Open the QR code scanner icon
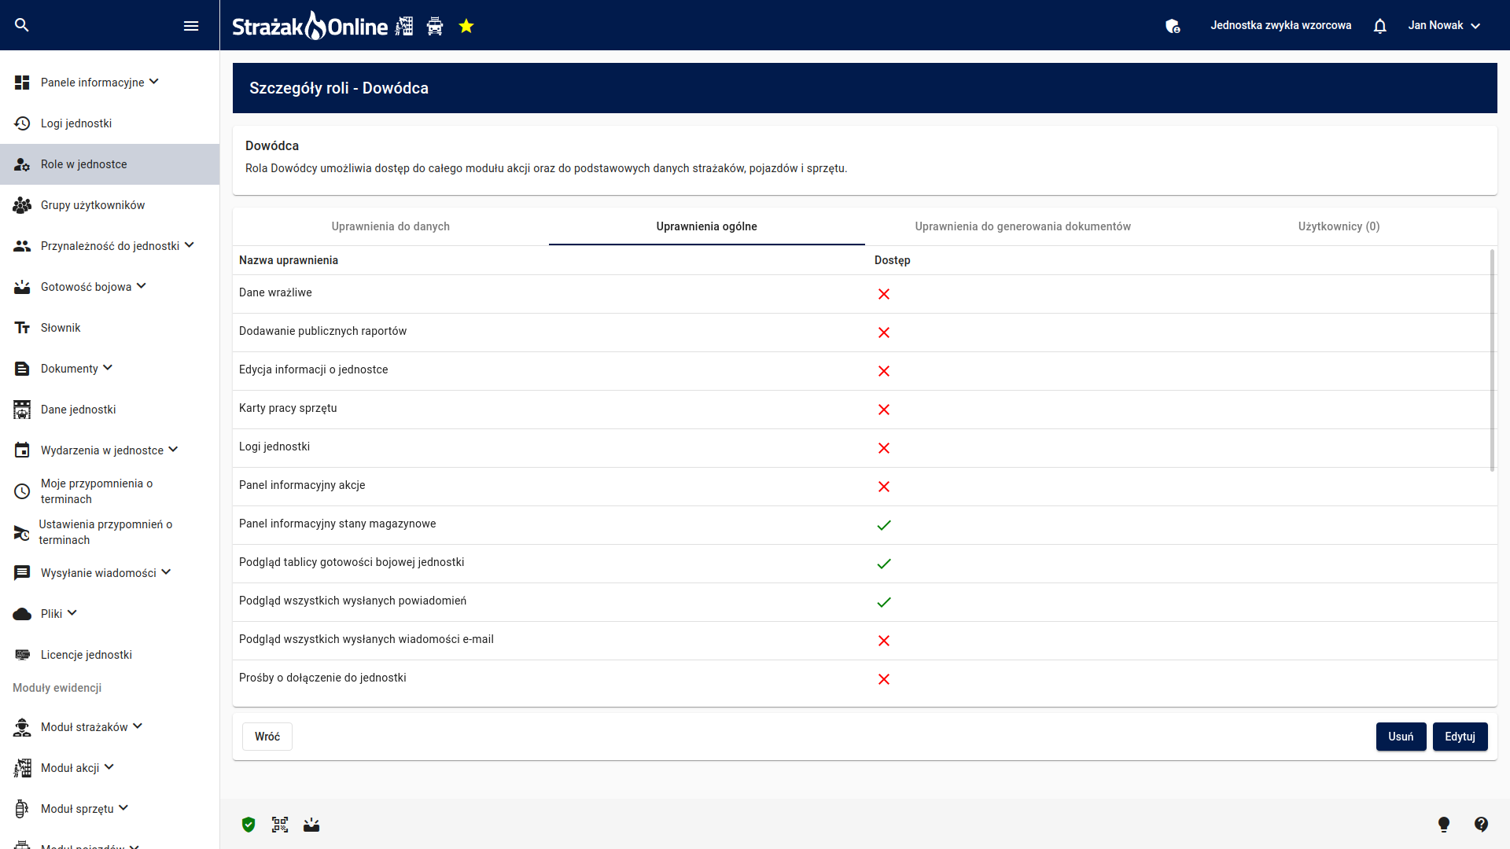The image size is (1510, 849). (x=280, y=825)
